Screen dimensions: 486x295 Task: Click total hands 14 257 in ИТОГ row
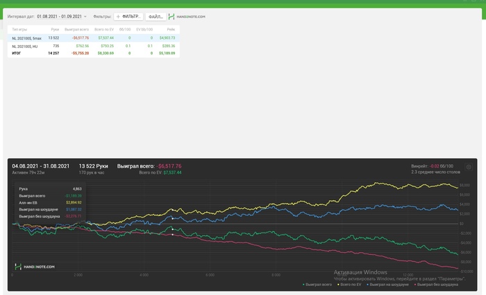pos(53,53)
